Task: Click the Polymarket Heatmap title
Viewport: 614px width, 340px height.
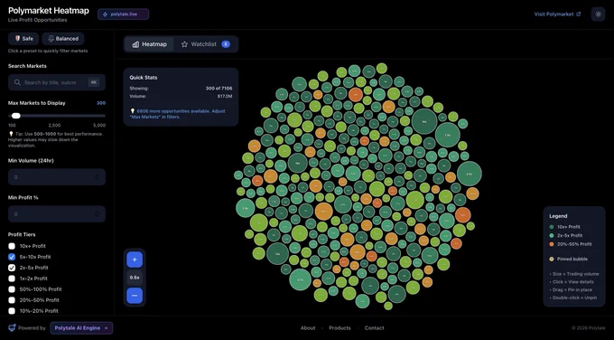Action: click(49, 11)
